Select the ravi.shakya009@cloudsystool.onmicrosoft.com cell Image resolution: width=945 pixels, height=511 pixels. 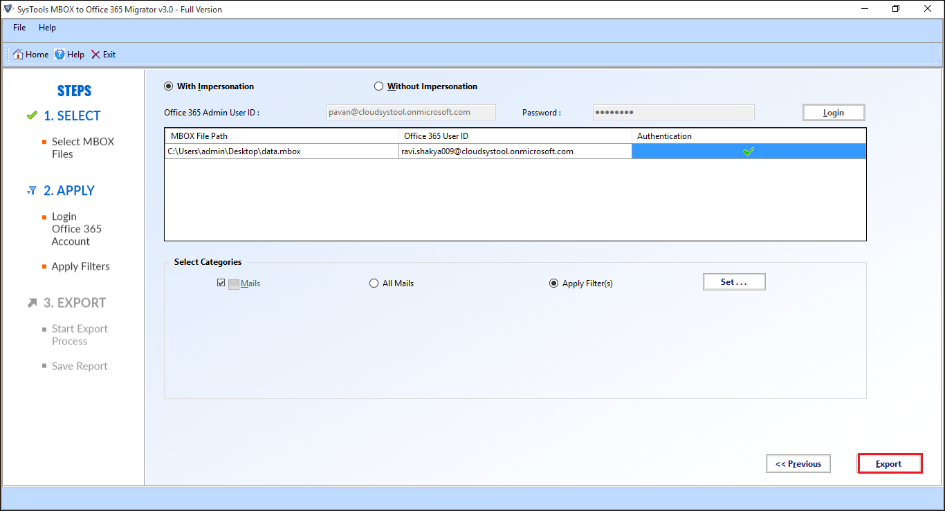tap(515, 151)
